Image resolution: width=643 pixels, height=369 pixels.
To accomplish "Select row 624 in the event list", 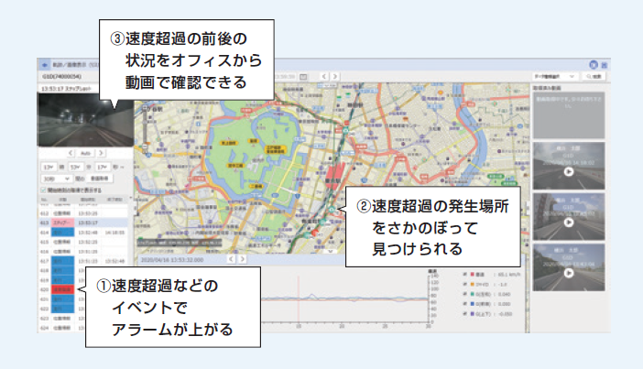I will pyautogui.click(x=61, y=328).
